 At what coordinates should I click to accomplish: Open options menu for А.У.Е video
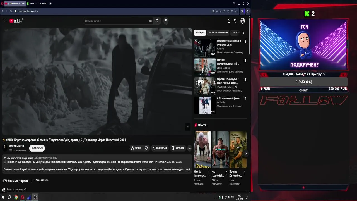[x=245, y=99]
